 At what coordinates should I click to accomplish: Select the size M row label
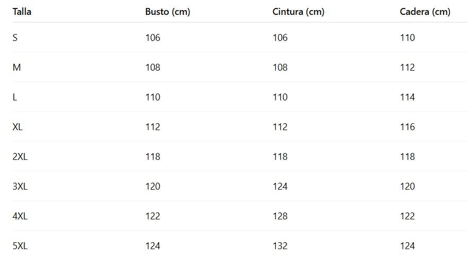[16, 67]
